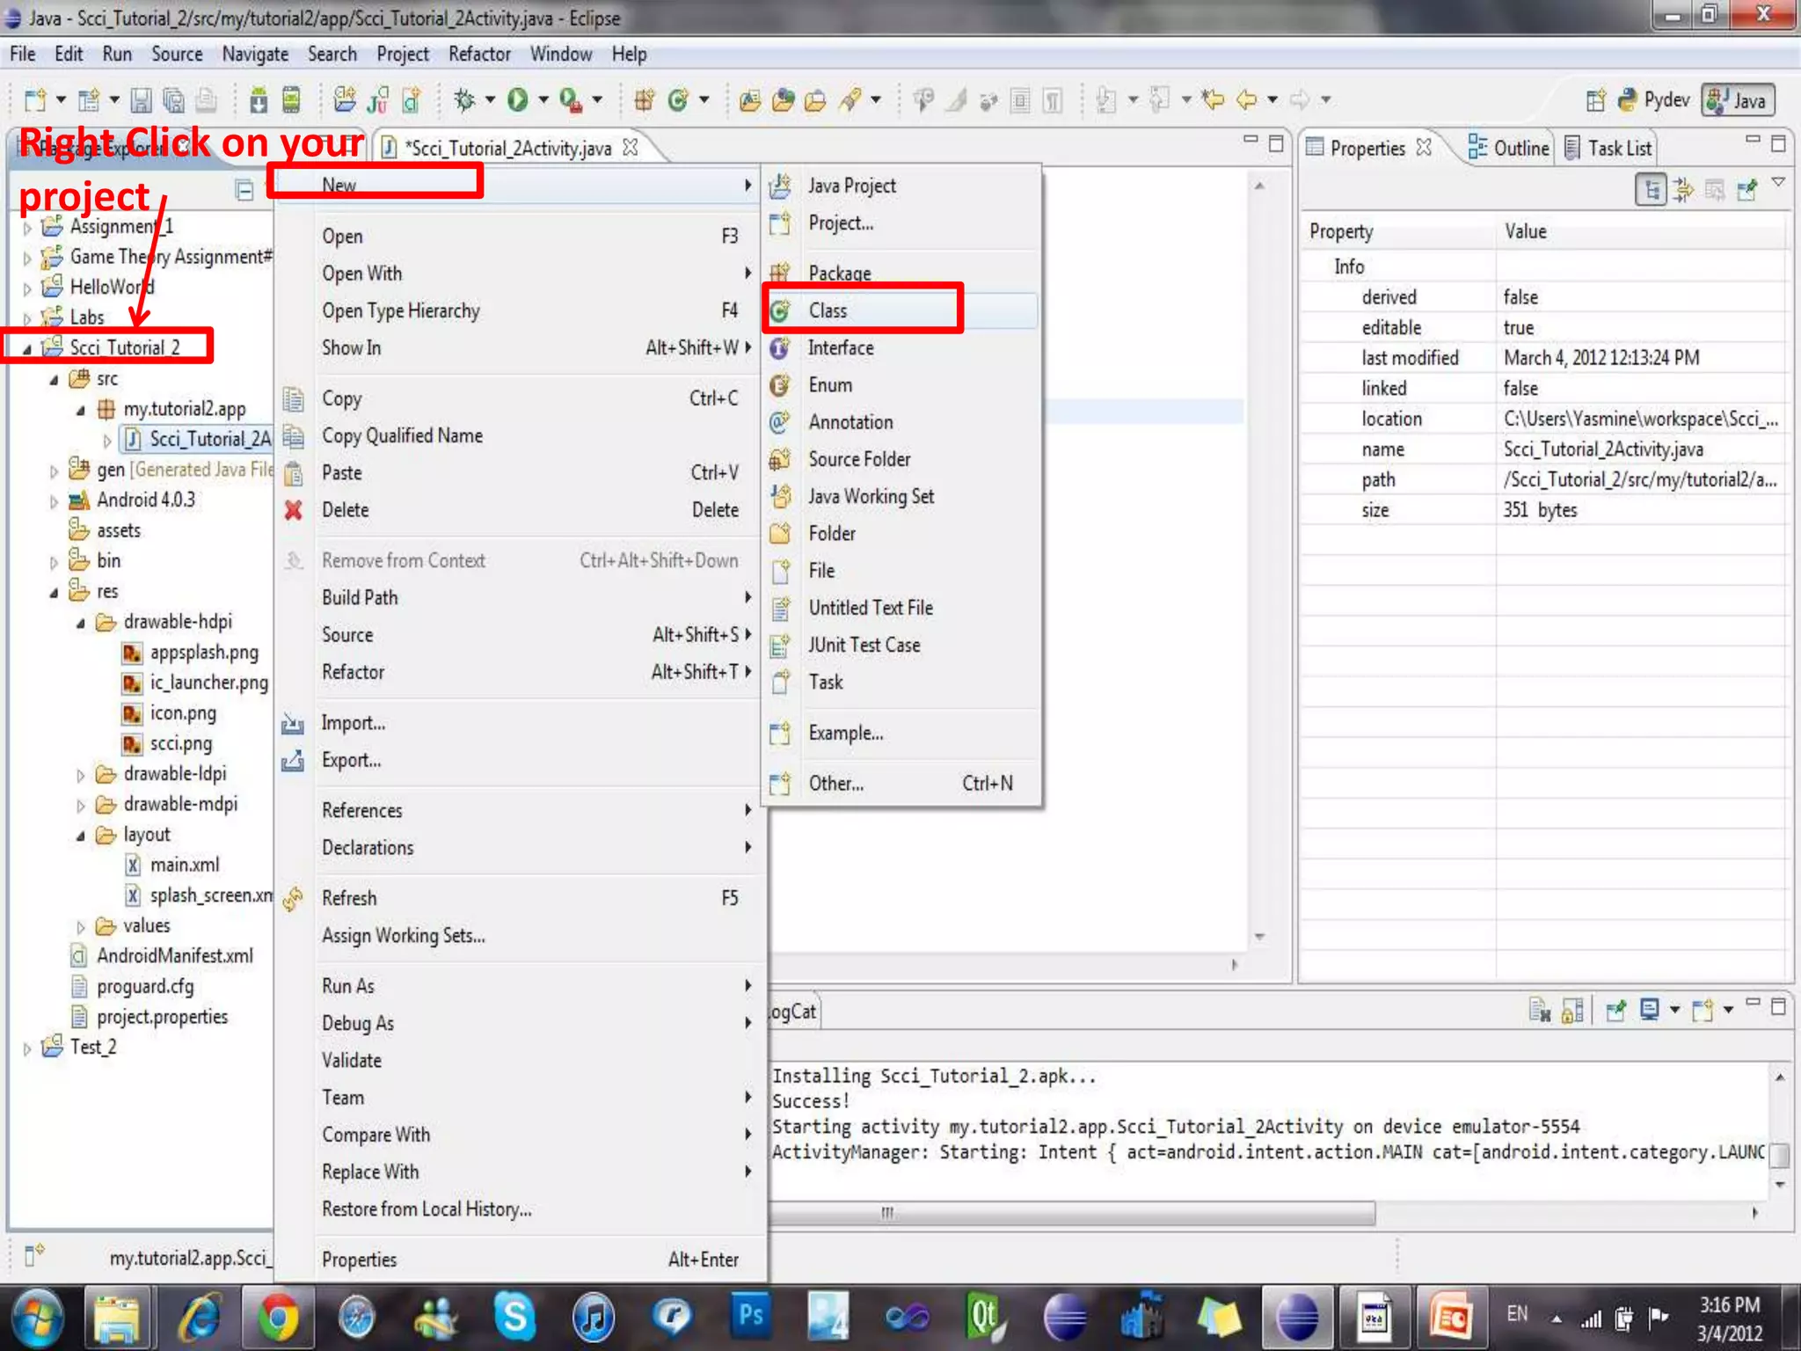
Task: Click the horizontal scrollbar in console
Action: (1071, 1213)
